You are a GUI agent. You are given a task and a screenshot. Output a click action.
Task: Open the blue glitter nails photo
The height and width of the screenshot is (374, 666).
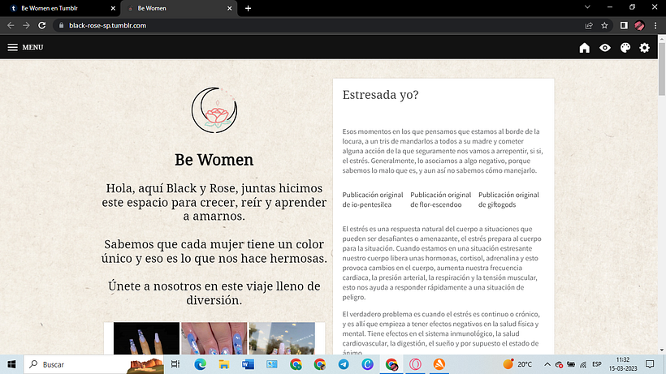(x=214, y=338)
